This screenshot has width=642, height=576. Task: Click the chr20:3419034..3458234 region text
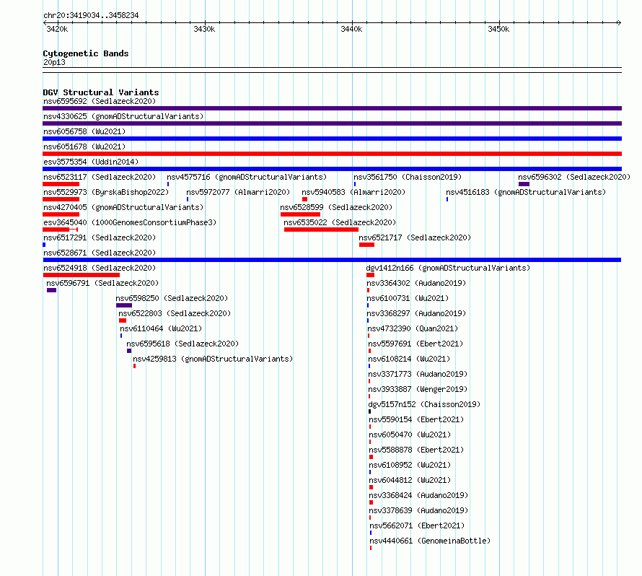coord(91,15)
